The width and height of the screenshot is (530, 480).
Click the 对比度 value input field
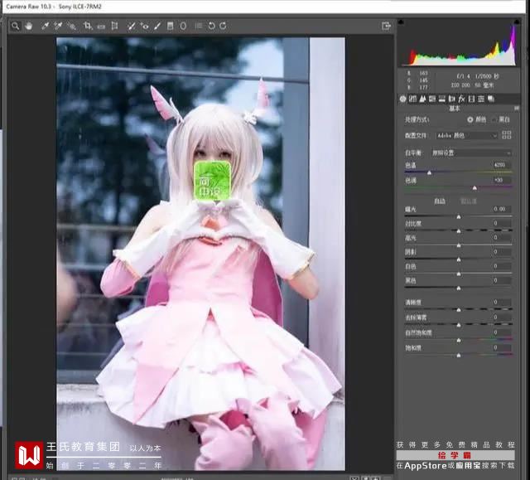pos(501,223)
